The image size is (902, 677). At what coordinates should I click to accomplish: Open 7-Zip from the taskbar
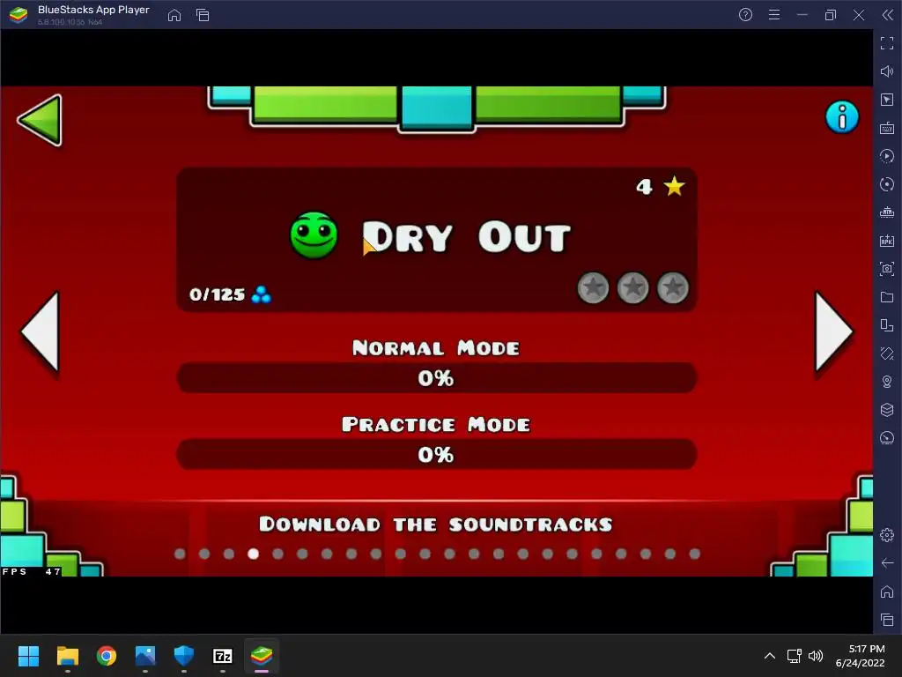pyautogui.click(x=223, y=656)
